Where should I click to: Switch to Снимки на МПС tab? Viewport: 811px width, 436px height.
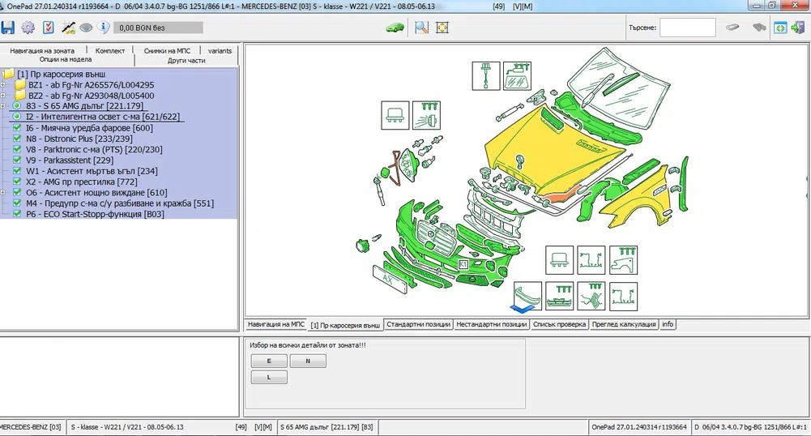click(167, 51)
